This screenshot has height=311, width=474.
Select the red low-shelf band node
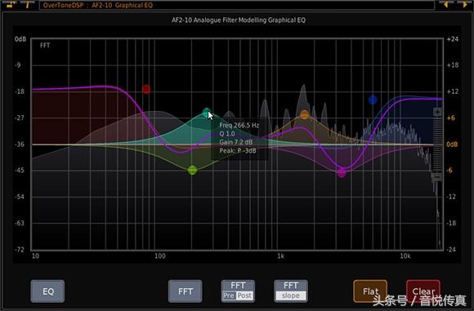click(146, 89)
